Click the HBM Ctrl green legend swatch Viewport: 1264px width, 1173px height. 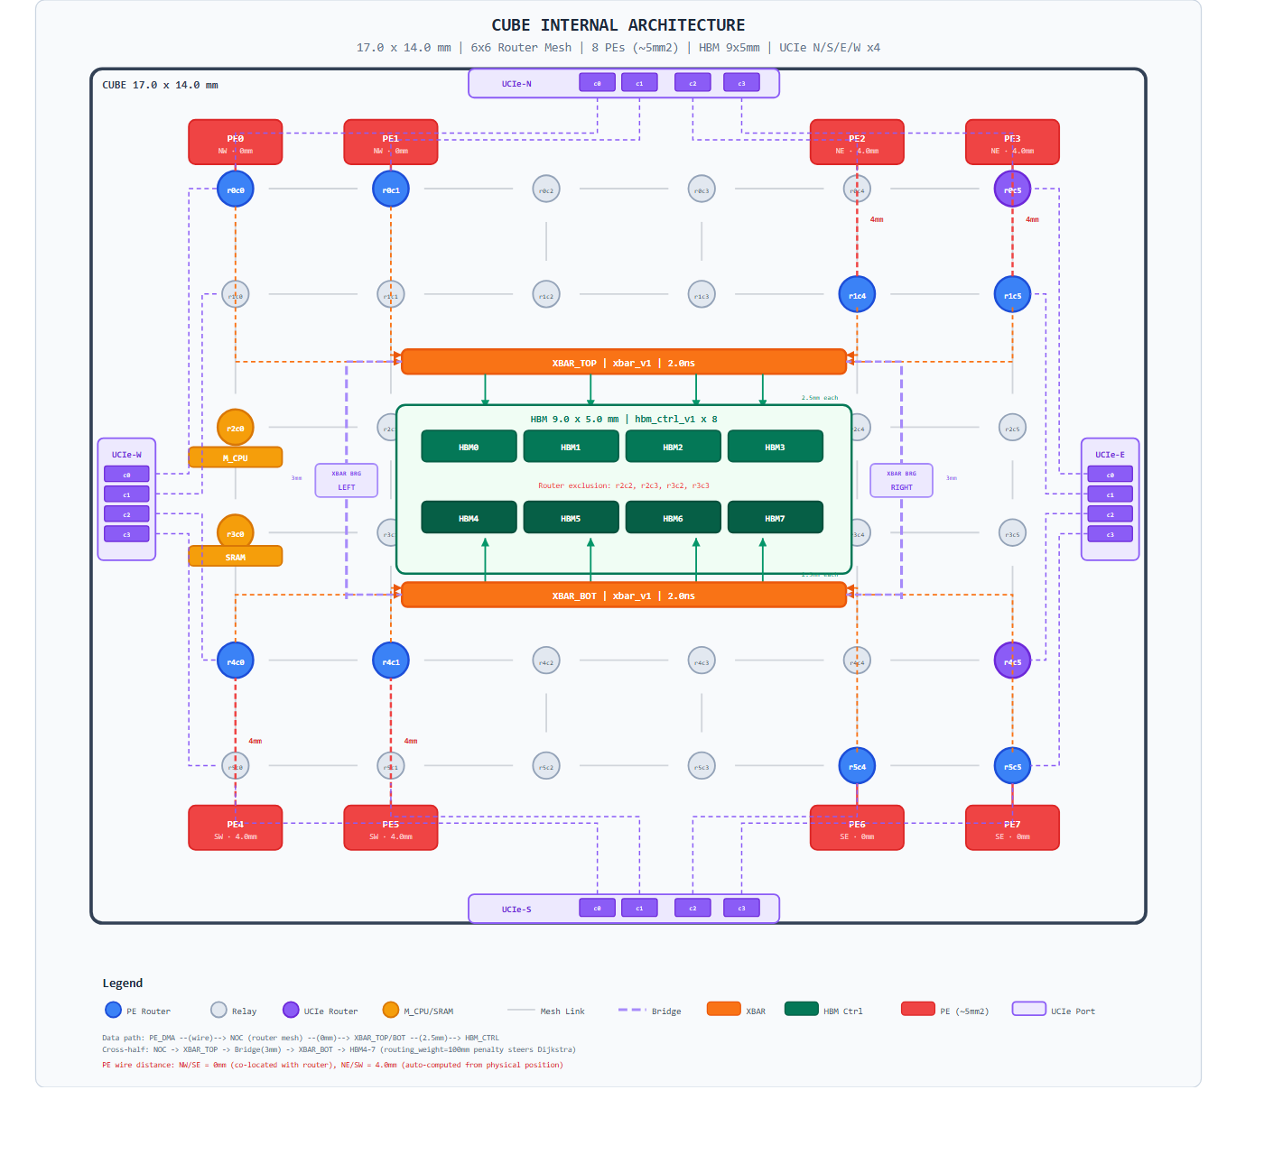tap(802, 1009)
